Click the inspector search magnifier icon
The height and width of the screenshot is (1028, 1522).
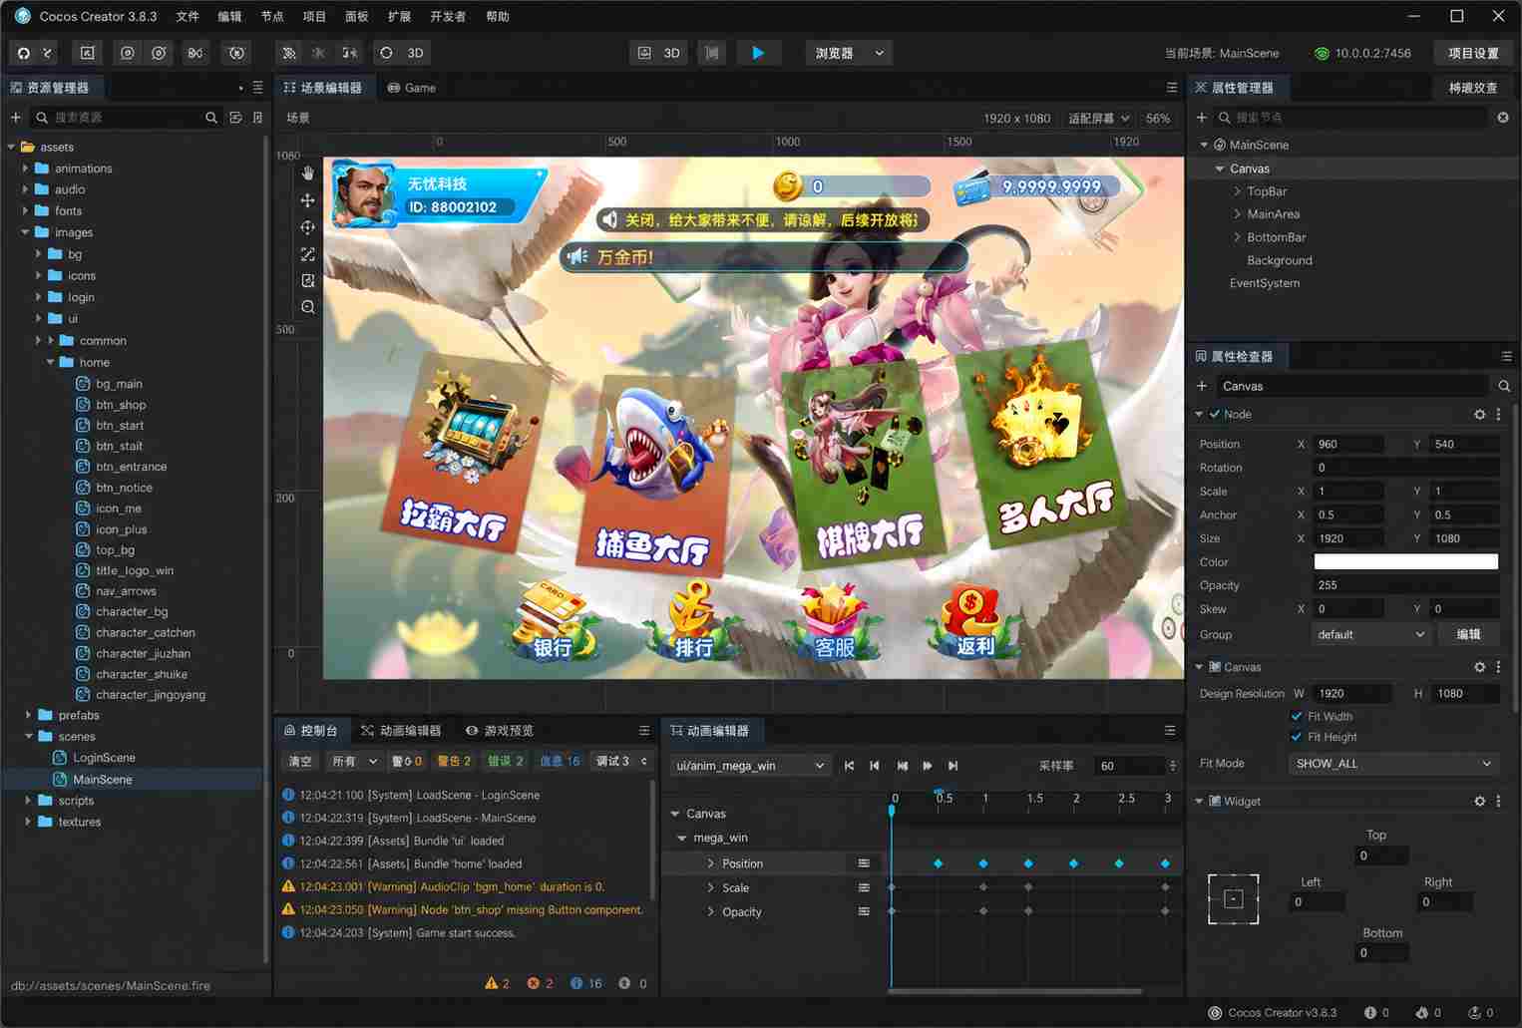tap(1504, 386)
